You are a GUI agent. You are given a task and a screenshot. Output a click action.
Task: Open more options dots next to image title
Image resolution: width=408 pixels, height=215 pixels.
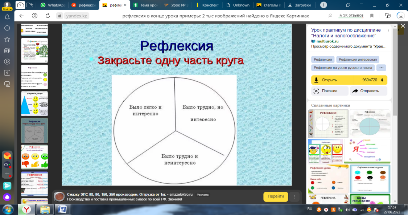tap(388, 31)
